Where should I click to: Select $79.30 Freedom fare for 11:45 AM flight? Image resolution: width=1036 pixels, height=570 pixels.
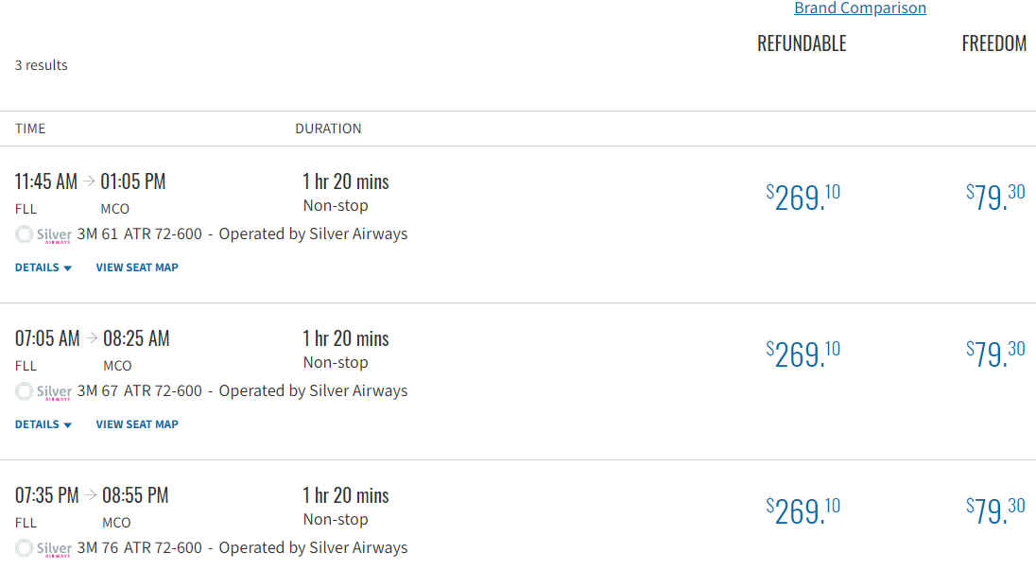point(995,197)
